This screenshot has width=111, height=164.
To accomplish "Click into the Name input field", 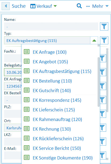I will (x=51, y=26).
